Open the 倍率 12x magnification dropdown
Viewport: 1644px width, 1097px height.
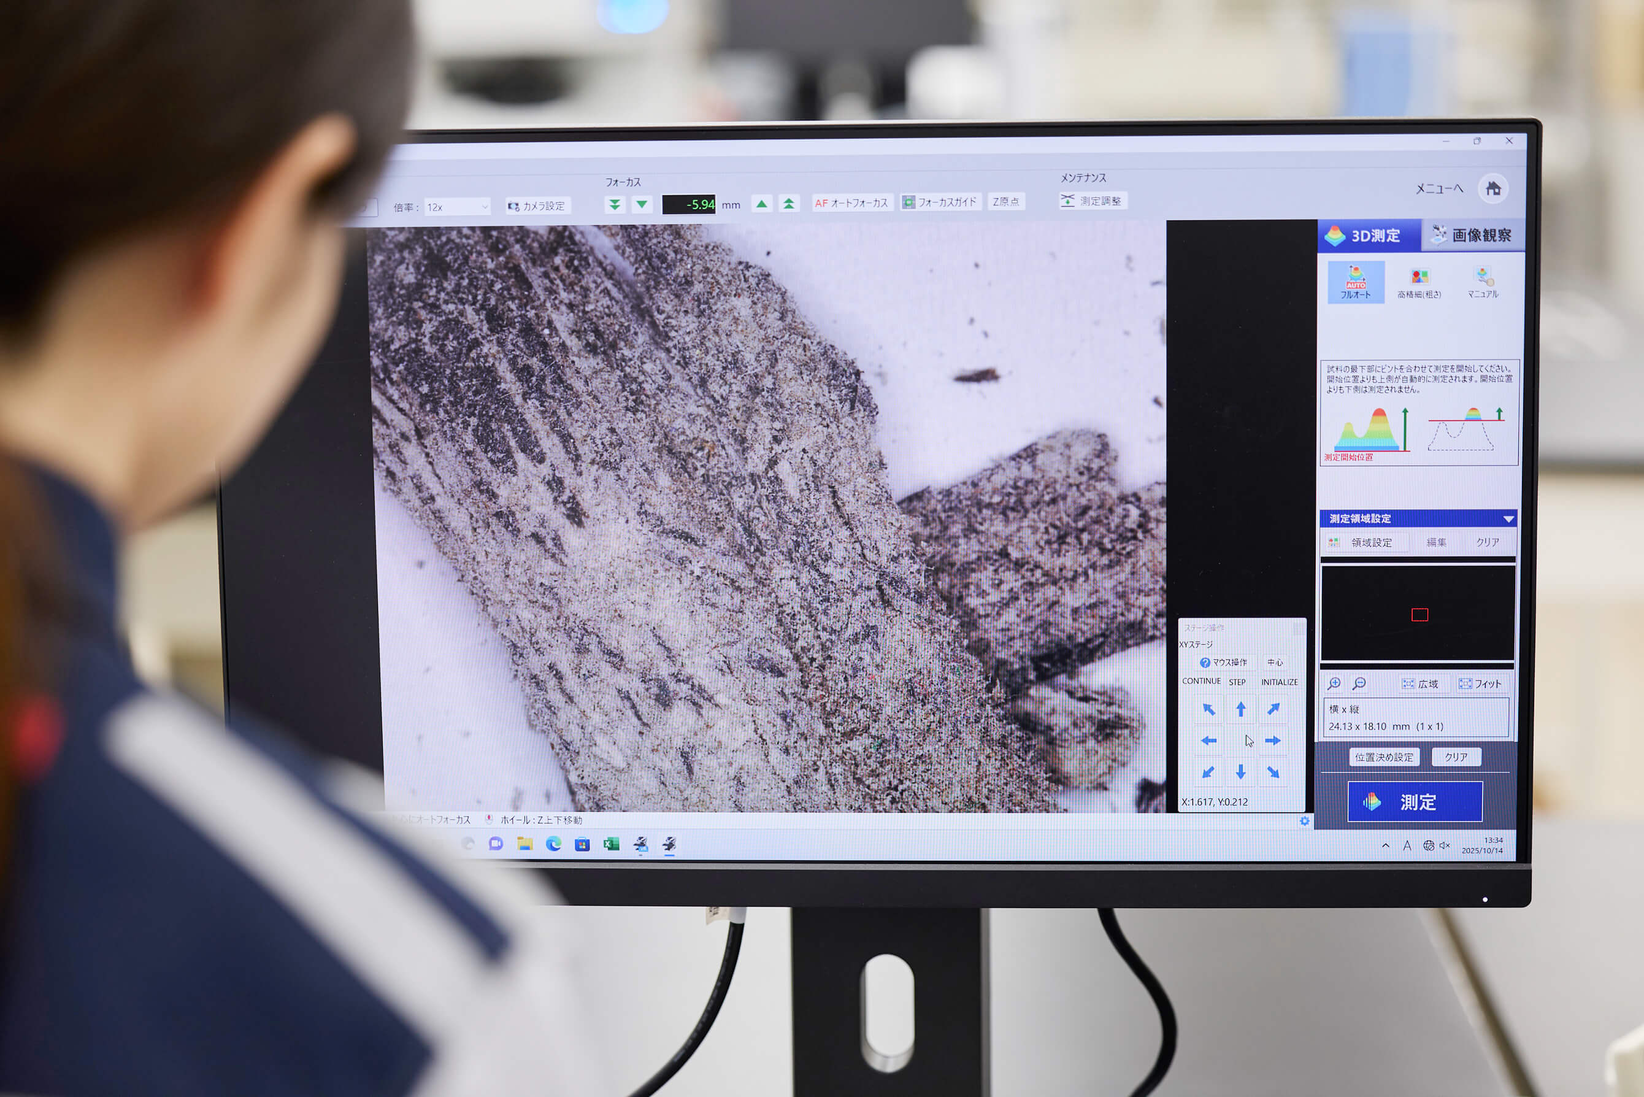458,207
